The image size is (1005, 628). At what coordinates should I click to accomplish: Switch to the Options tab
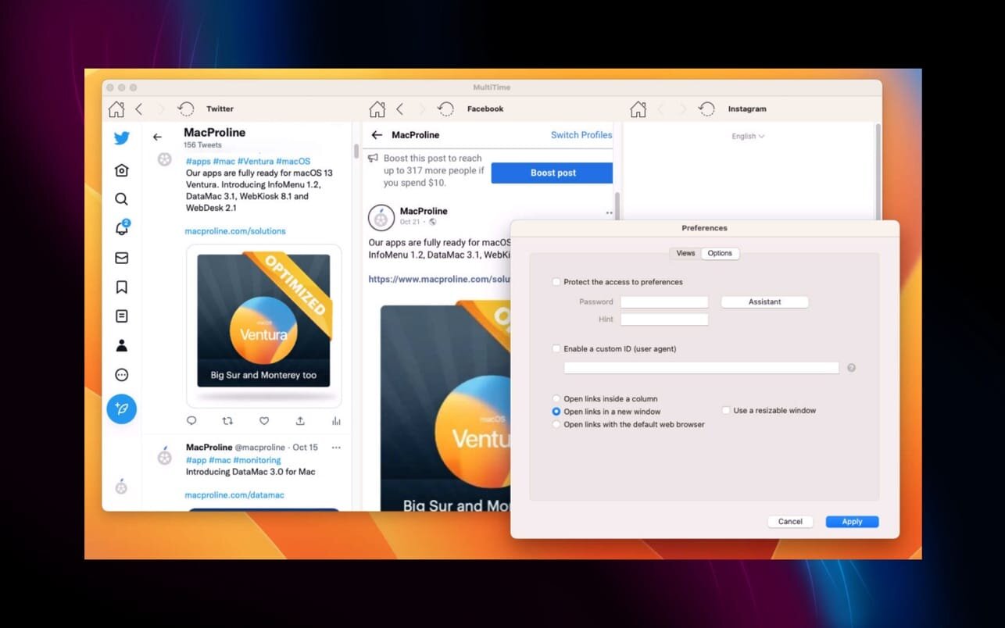click(720, 253)
